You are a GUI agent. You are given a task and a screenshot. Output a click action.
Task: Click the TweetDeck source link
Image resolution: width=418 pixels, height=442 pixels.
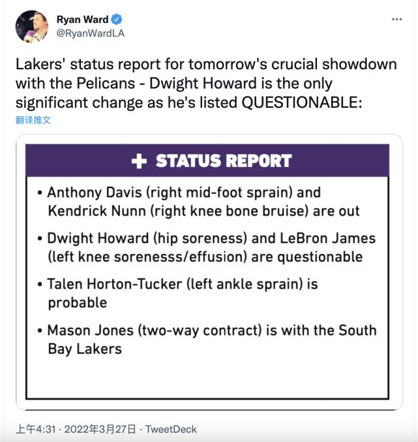click(x=171, y=429)
